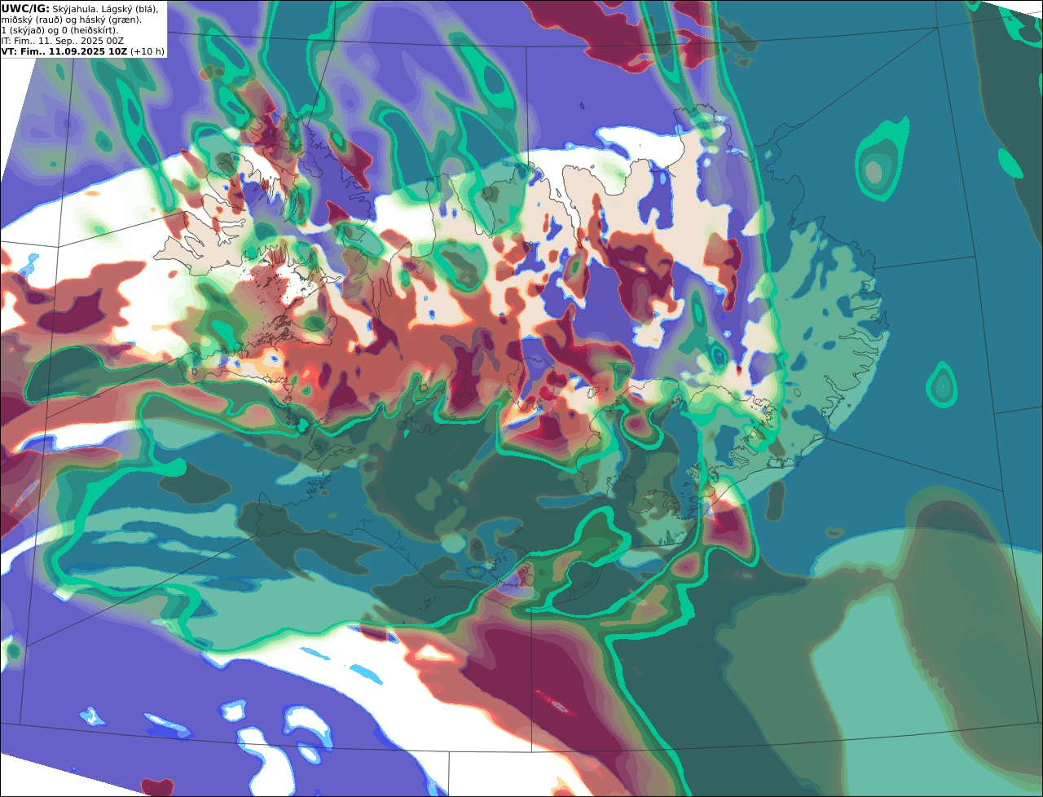Screen dimensions: 1043x797
Task: Click the '(+10 h)' forecast offset text
Action: tap(147, 51)
